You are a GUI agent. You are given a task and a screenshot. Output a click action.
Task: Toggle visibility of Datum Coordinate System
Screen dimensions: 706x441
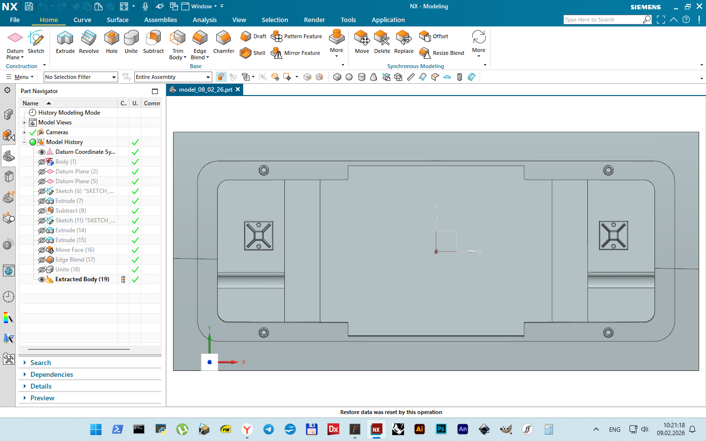(42, 152)
